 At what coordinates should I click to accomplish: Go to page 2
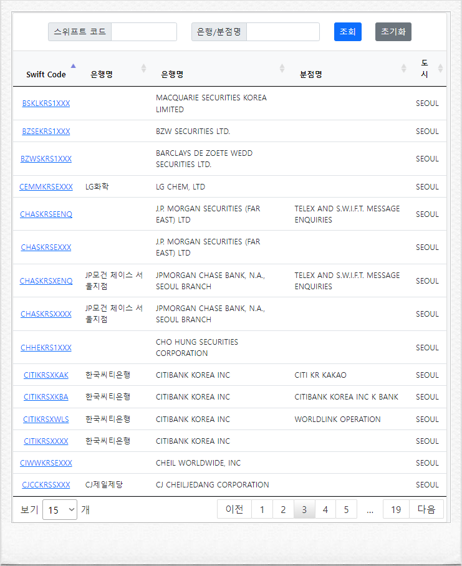coord(283,509)
